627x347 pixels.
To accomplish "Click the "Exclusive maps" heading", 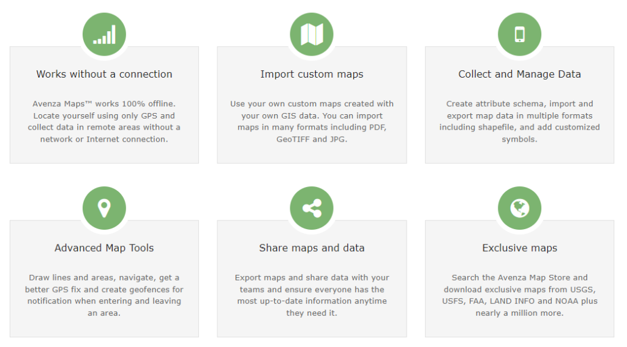I will pyautogui.click(x=519, y=248).
